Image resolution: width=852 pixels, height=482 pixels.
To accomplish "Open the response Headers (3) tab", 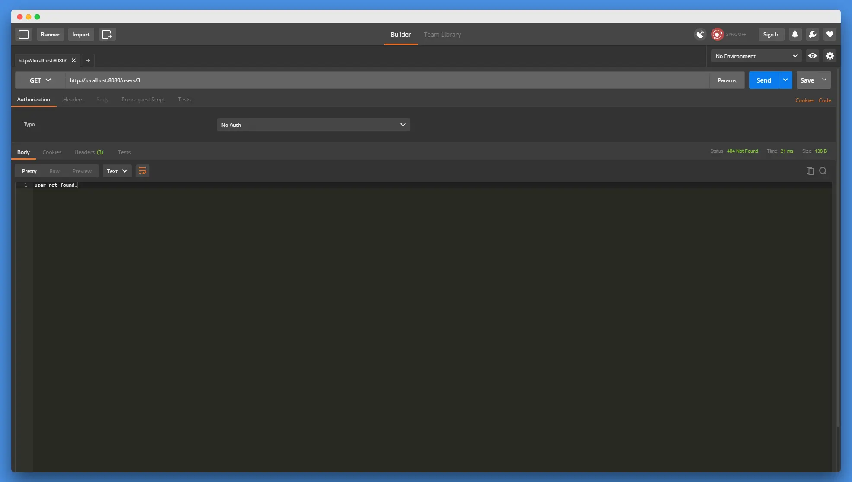I will click(89, 152).
